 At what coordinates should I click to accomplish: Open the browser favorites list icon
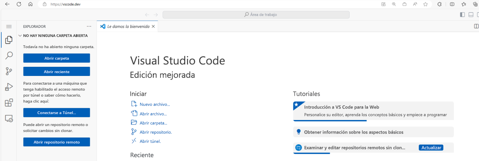(463, 4)
